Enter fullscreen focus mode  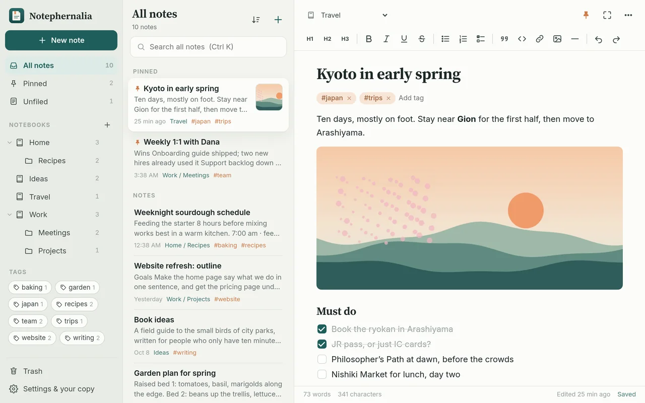(607, 15)
